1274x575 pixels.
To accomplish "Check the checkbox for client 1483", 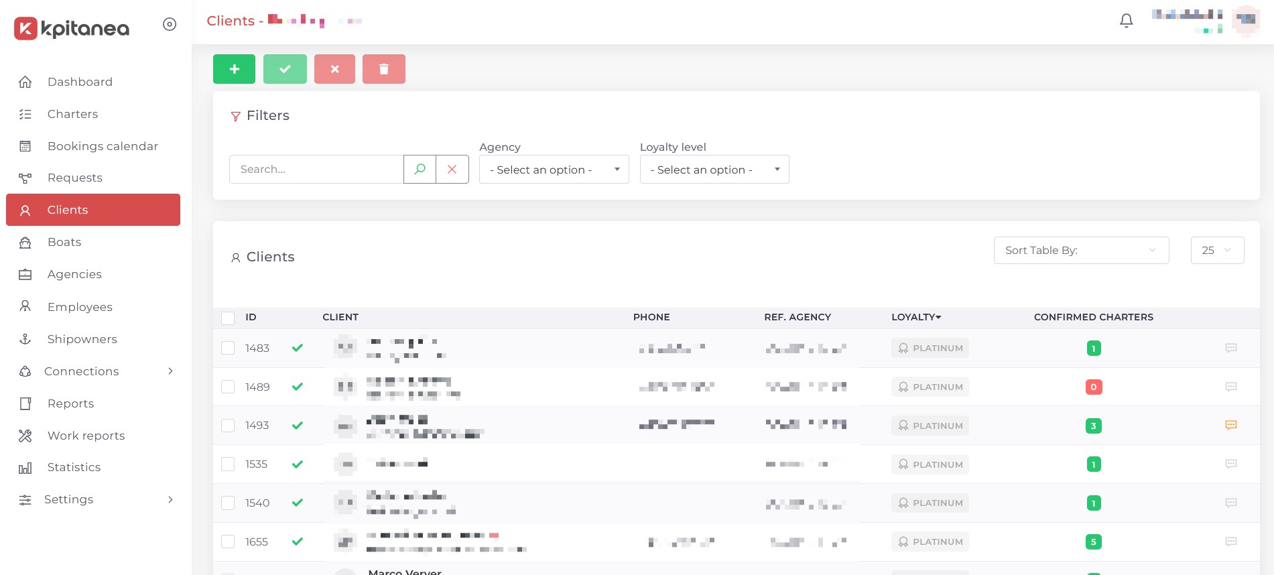I will tap(228, 348).
